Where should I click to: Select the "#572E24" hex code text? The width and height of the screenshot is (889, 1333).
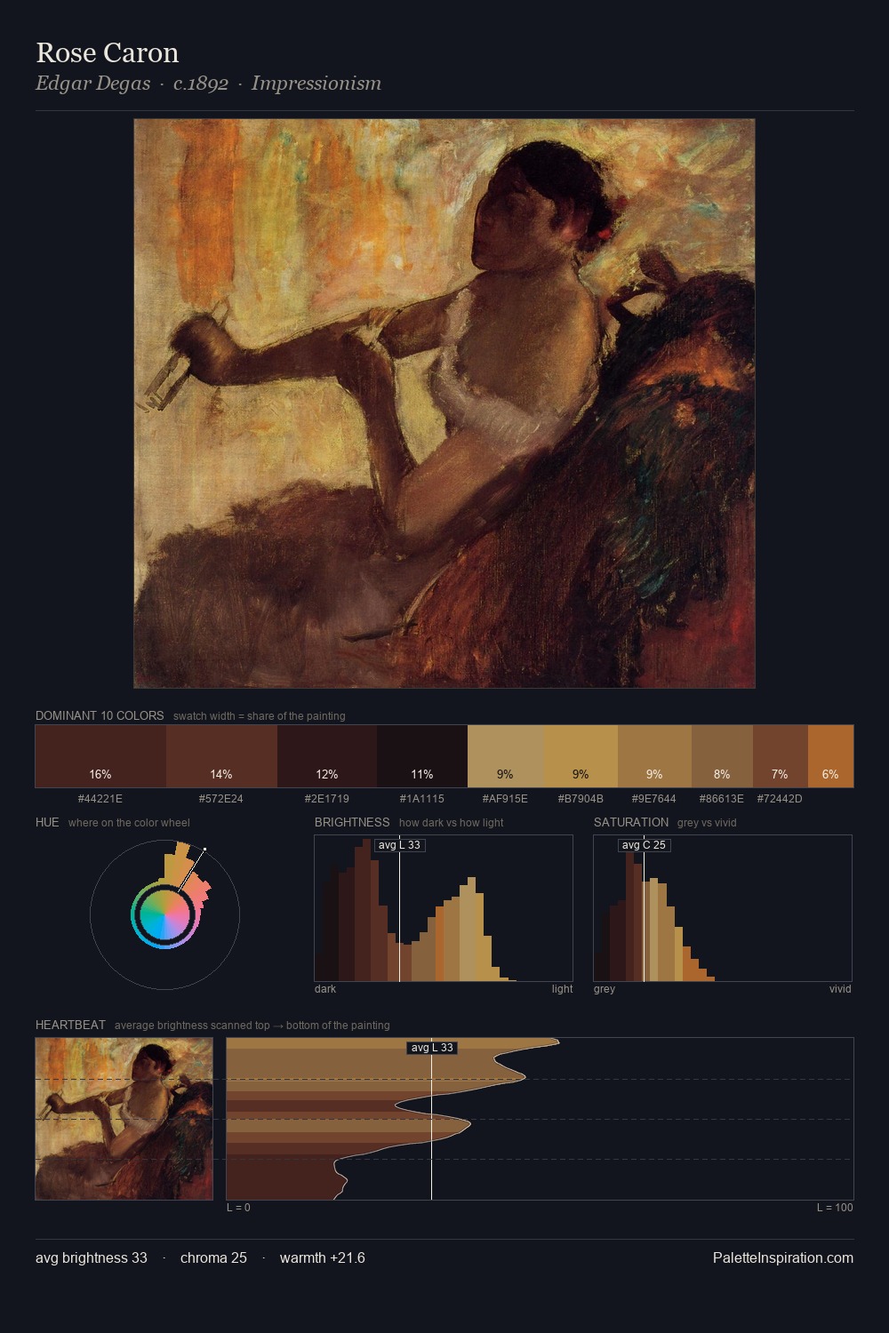pos(221,798)
